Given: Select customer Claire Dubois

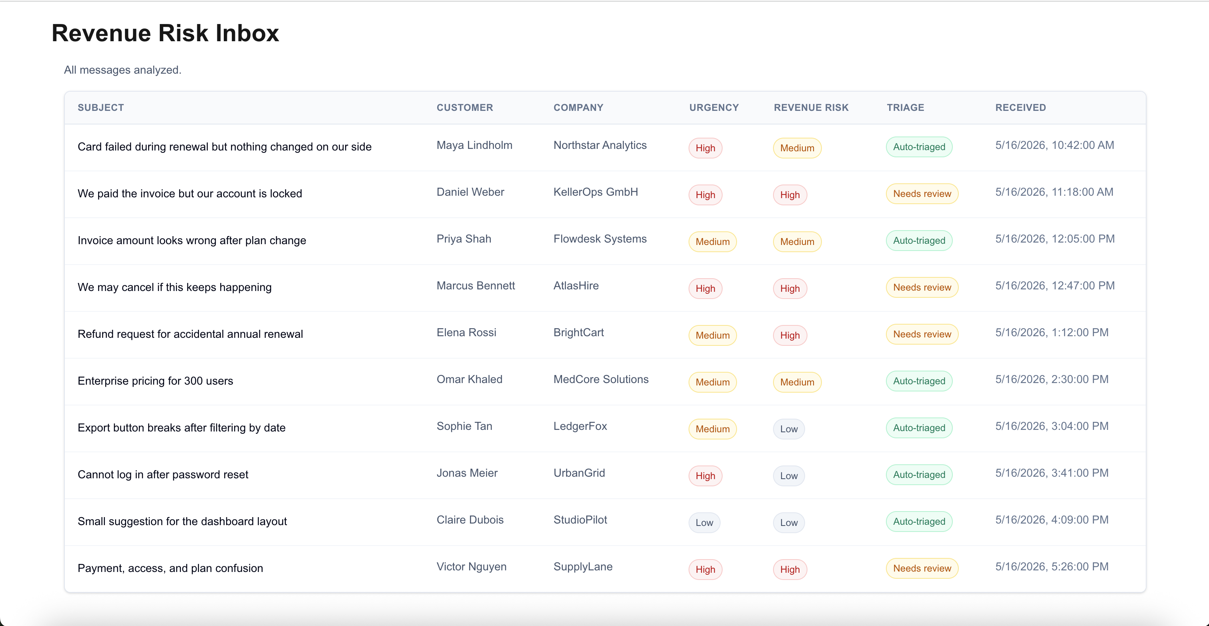Looking at the screenshot, I should [470, 520].
